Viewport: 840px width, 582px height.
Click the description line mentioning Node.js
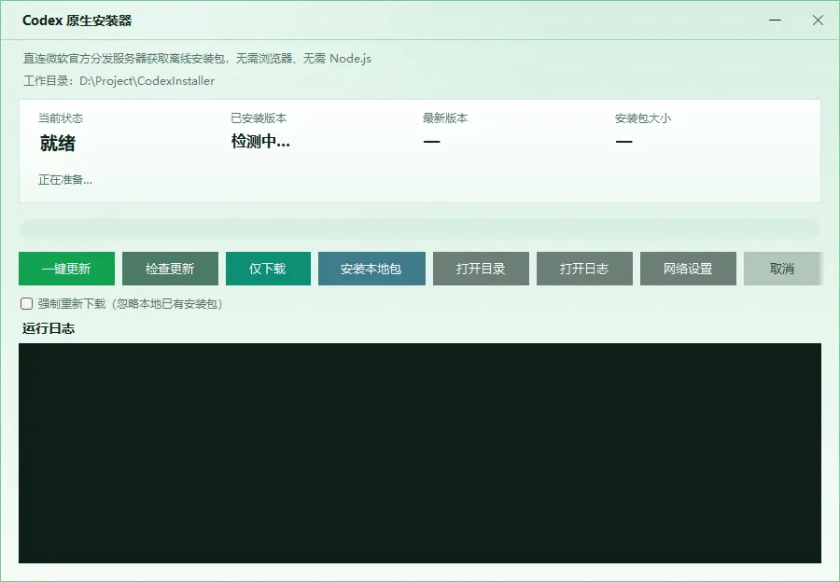197,59
